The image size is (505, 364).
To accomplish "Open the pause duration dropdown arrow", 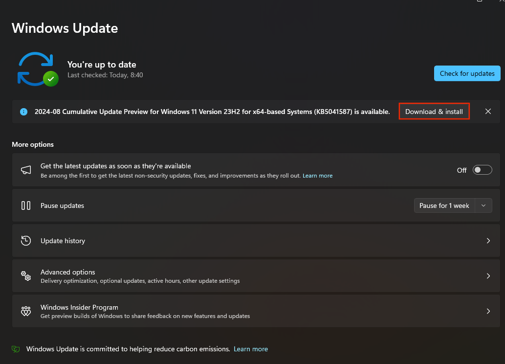I will [x=483, y=205].
